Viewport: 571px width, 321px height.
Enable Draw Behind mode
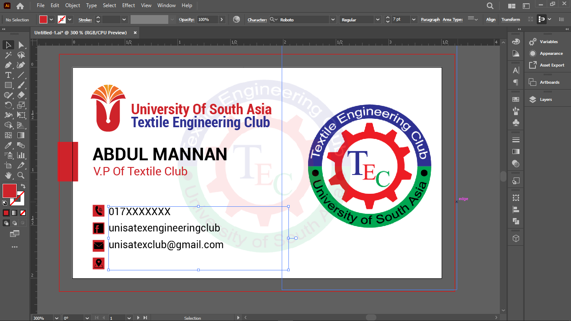(14, 223)
